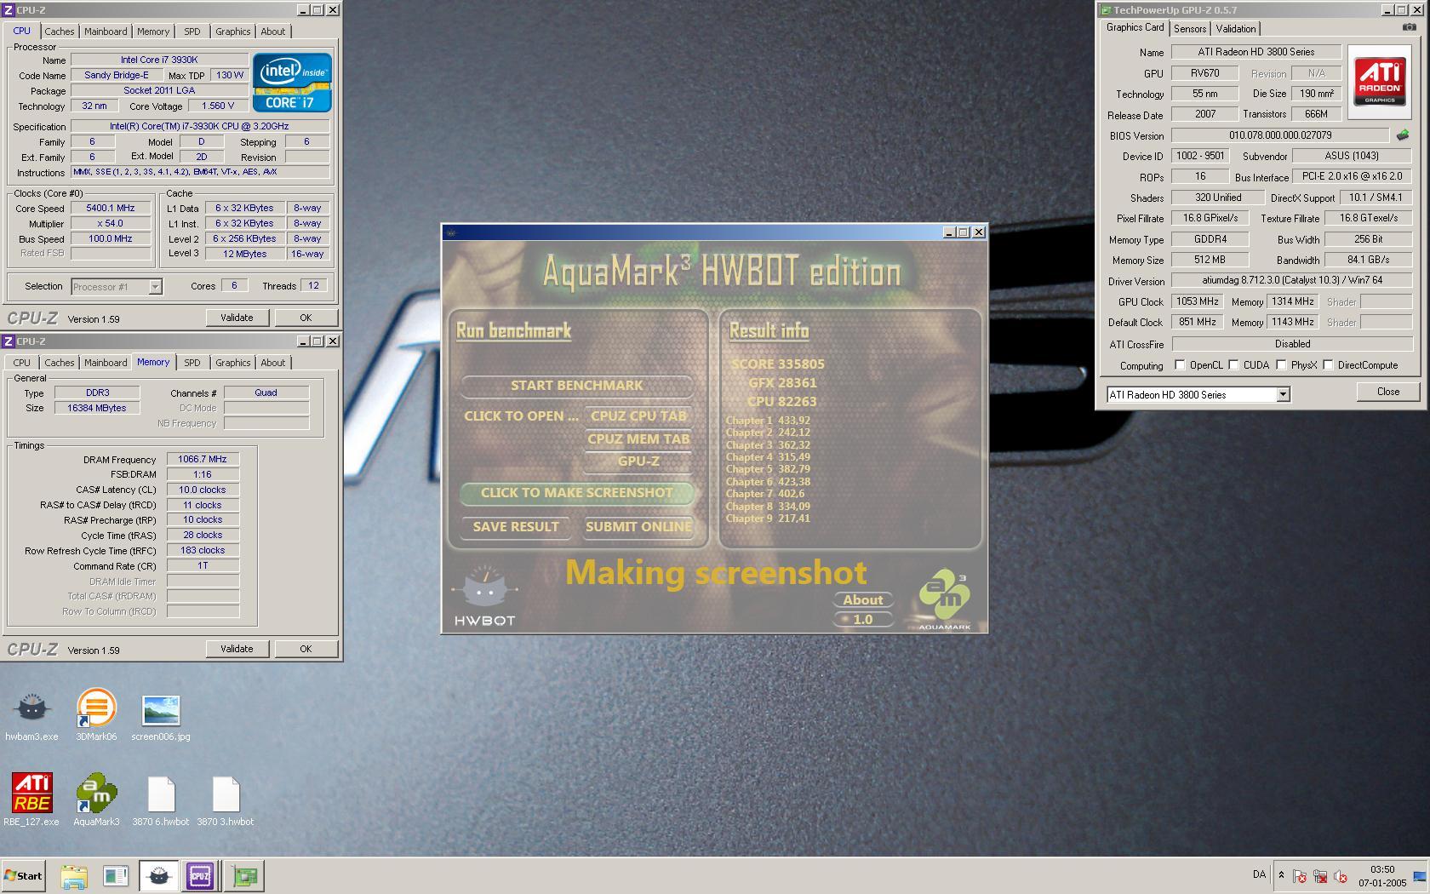Image resolution: width=1430 pixels, height=894 pixels.
Task: Click the 1.0 version button in AquaMark
Action: 863,620
